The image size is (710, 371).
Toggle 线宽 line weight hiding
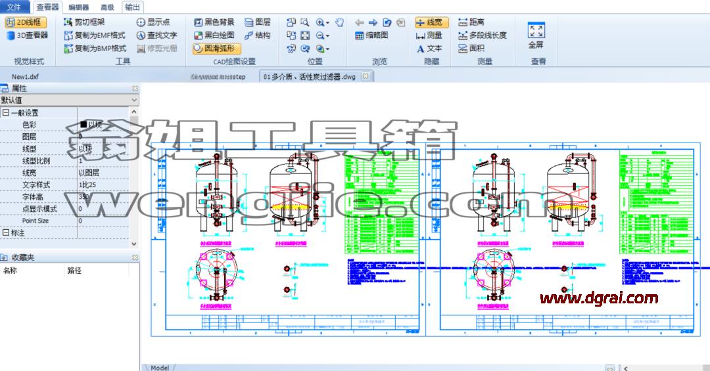(431, 22)
